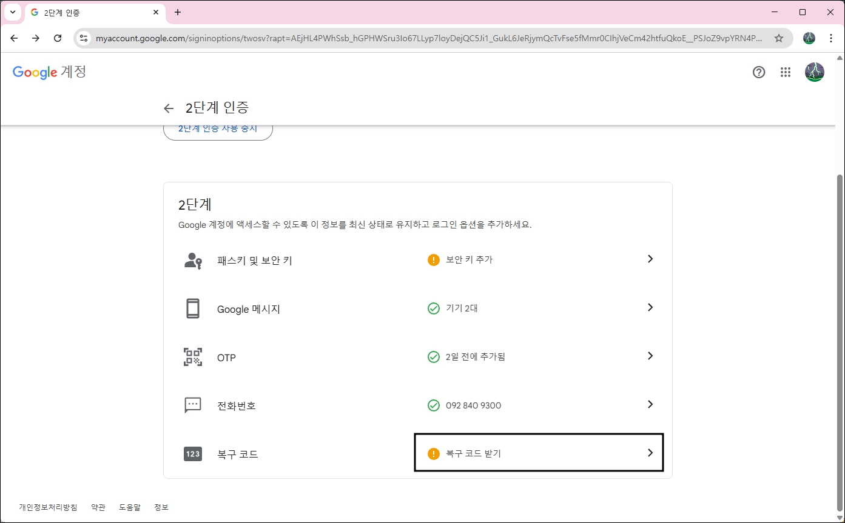
Task: Select the 패스키 및 보안 키 key icon
Action: pos(192,259)
